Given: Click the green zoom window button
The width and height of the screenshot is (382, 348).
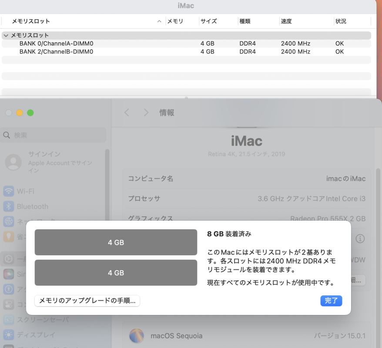Looking at the screenshot, I should click(x=30, y=113).
